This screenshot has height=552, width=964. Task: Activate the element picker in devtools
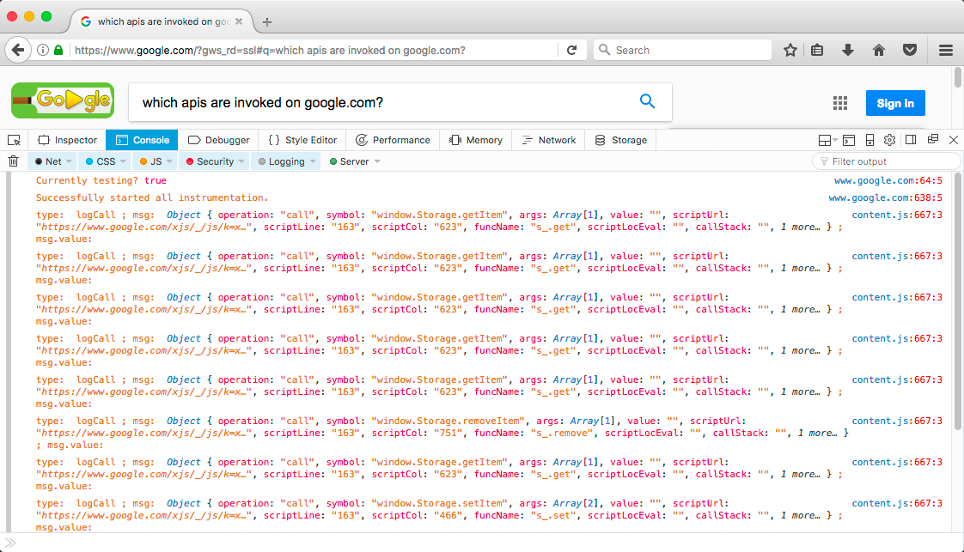[x=14, y=140]
